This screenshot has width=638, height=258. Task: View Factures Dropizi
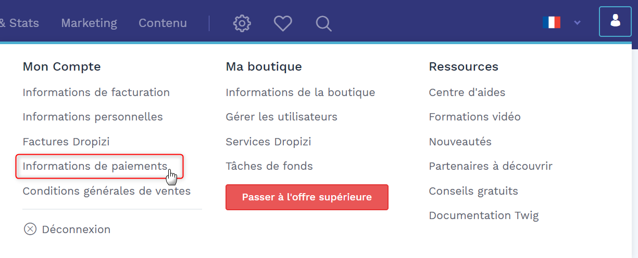click(x=66, y=142)
